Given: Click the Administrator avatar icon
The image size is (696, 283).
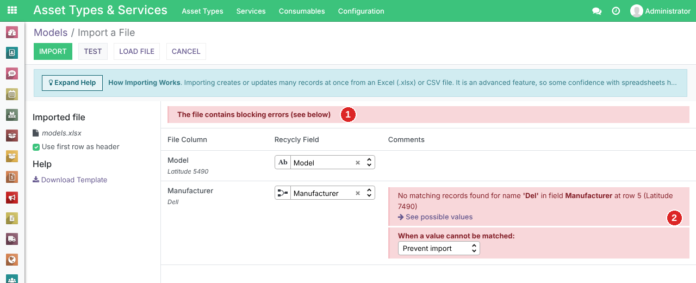Looking at the screenshot, I should pos(636,11).
